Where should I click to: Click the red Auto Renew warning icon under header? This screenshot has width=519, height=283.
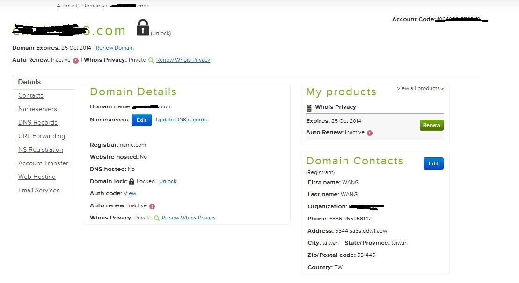click(x=76, y=60)
